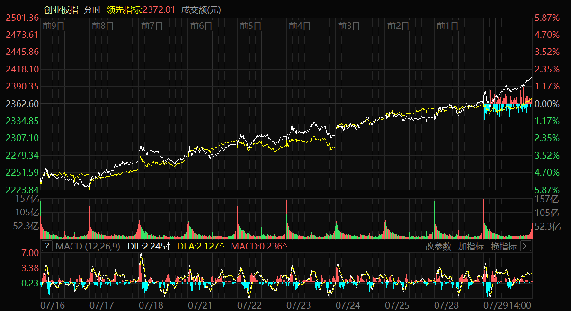
Task: Close the MACD indicator panel
Action: pos(526,246)
